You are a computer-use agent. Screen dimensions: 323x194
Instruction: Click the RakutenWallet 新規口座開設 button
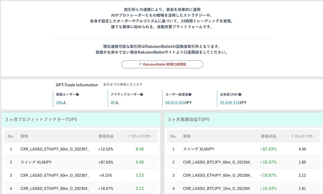pos(162,64)
